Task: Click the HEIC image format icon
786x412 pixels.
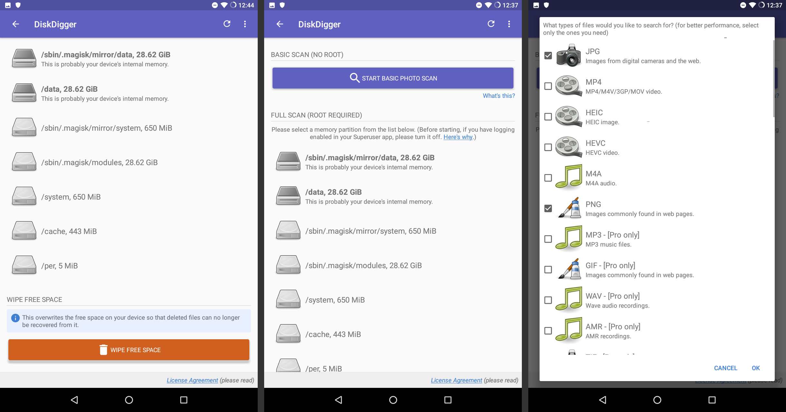Action: [x=568, y=117]
